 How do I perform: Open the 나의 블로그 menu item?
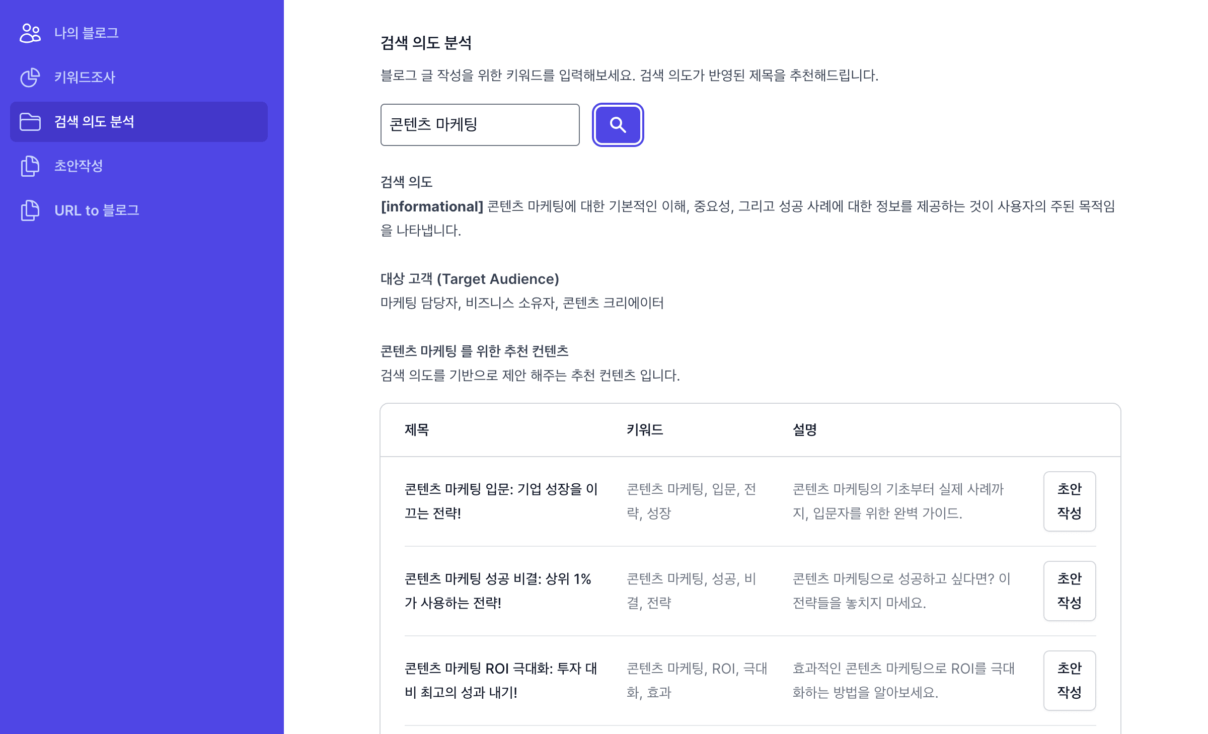(87, 33)
